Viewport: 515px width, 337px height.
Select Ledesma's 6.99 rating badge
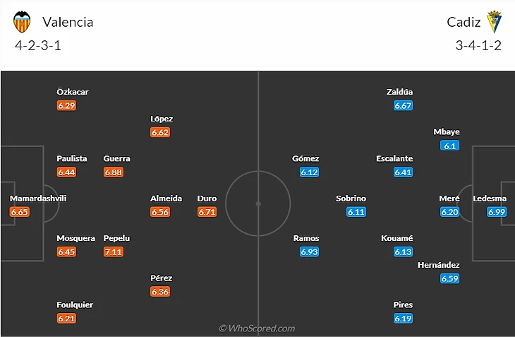497,212
